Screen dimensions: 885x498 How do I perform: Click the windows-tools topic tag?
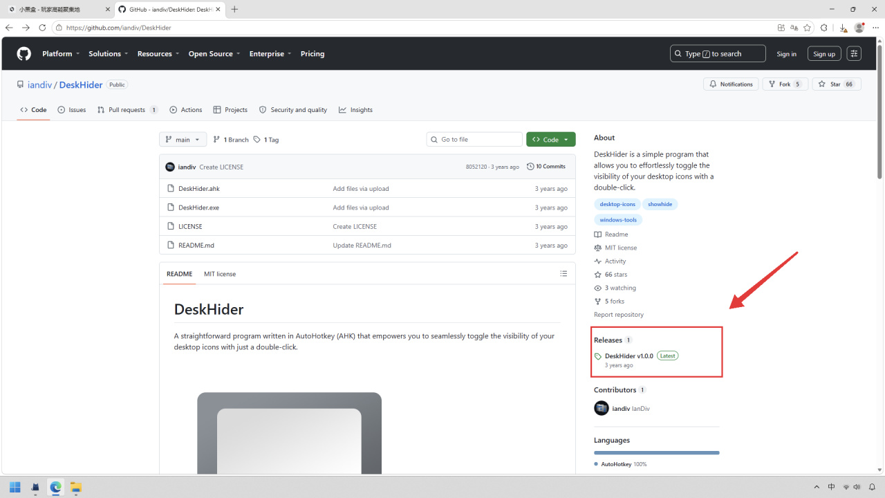pos(618,220)
